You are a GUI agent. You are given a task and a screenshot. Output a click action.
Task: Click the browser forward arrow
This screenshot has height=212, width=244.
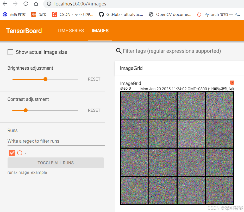[x=15, y=4]
